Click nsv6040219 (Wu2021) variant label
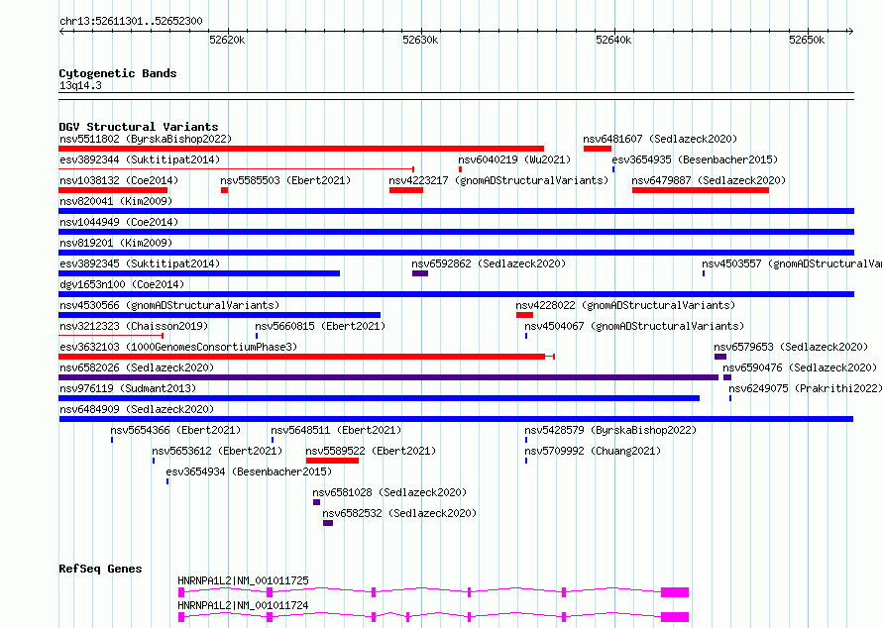This screenshot has width=882, height=628. coord(514,159)
